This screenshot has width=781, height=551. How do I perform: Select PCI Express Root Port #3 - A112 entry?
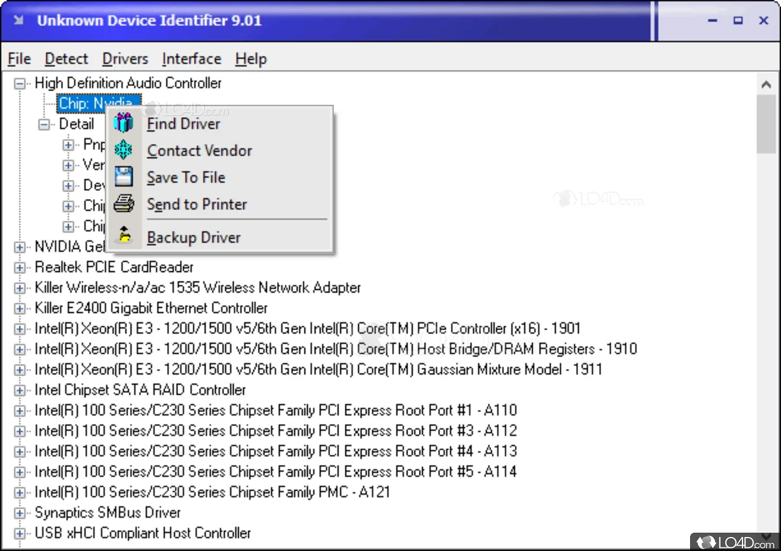click(276, 431)
